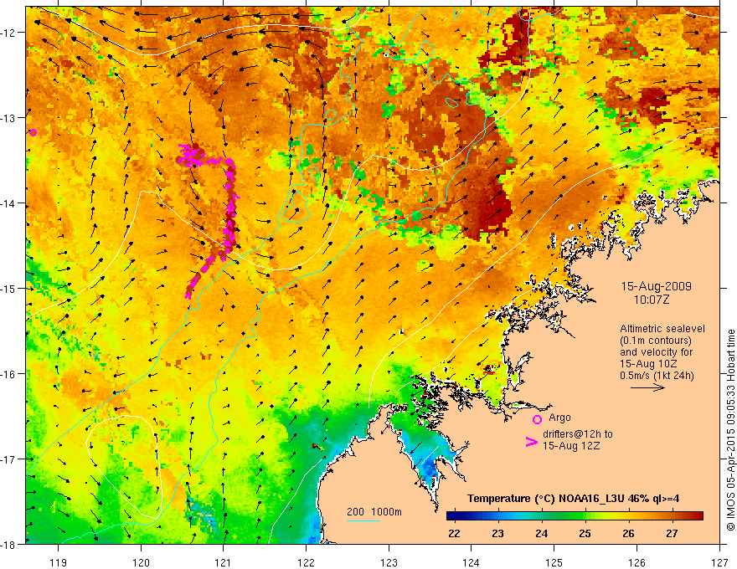Viewport: 737px width, 569px height.
Task: Select the "10:07Z" time text
Action: pos(651,300)
